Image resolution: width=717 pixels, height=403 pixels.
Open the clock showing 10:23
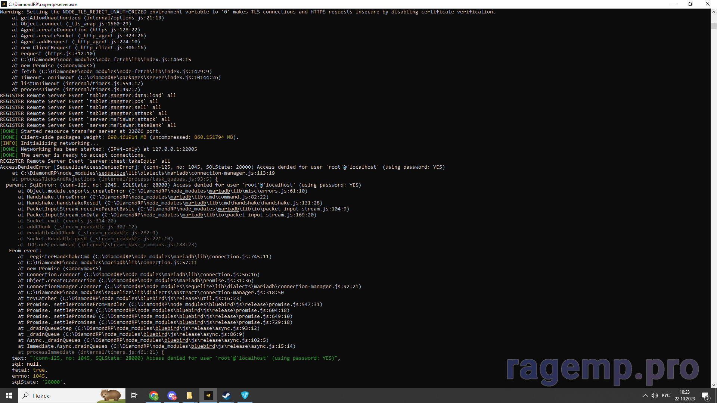coord(685,396)
